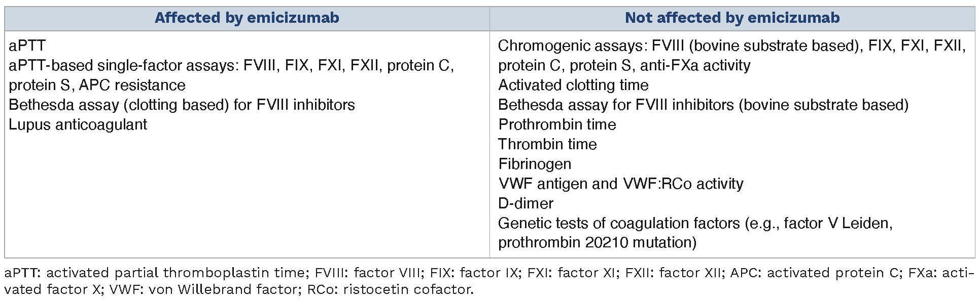This screenshot has height=301, width=980.
Task: Click "protein S, APC resistance" text
Action: click(x=97, y=85)
